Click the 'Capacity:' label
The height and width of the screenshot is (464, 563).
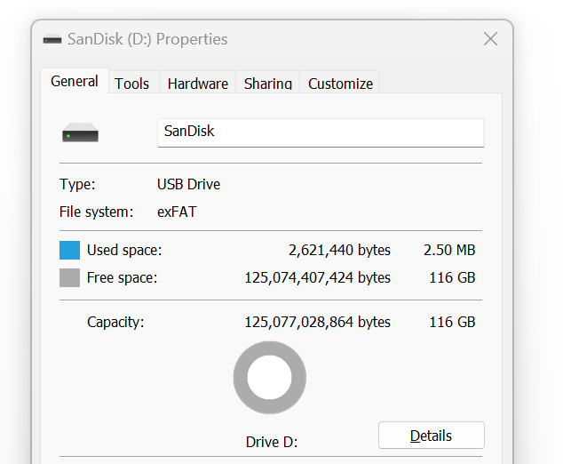pyautogui.click(x=115, y=322)
